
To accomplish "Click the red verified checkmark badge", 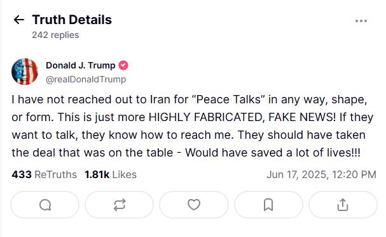I will pyautogui.click(x=123, y=65).
